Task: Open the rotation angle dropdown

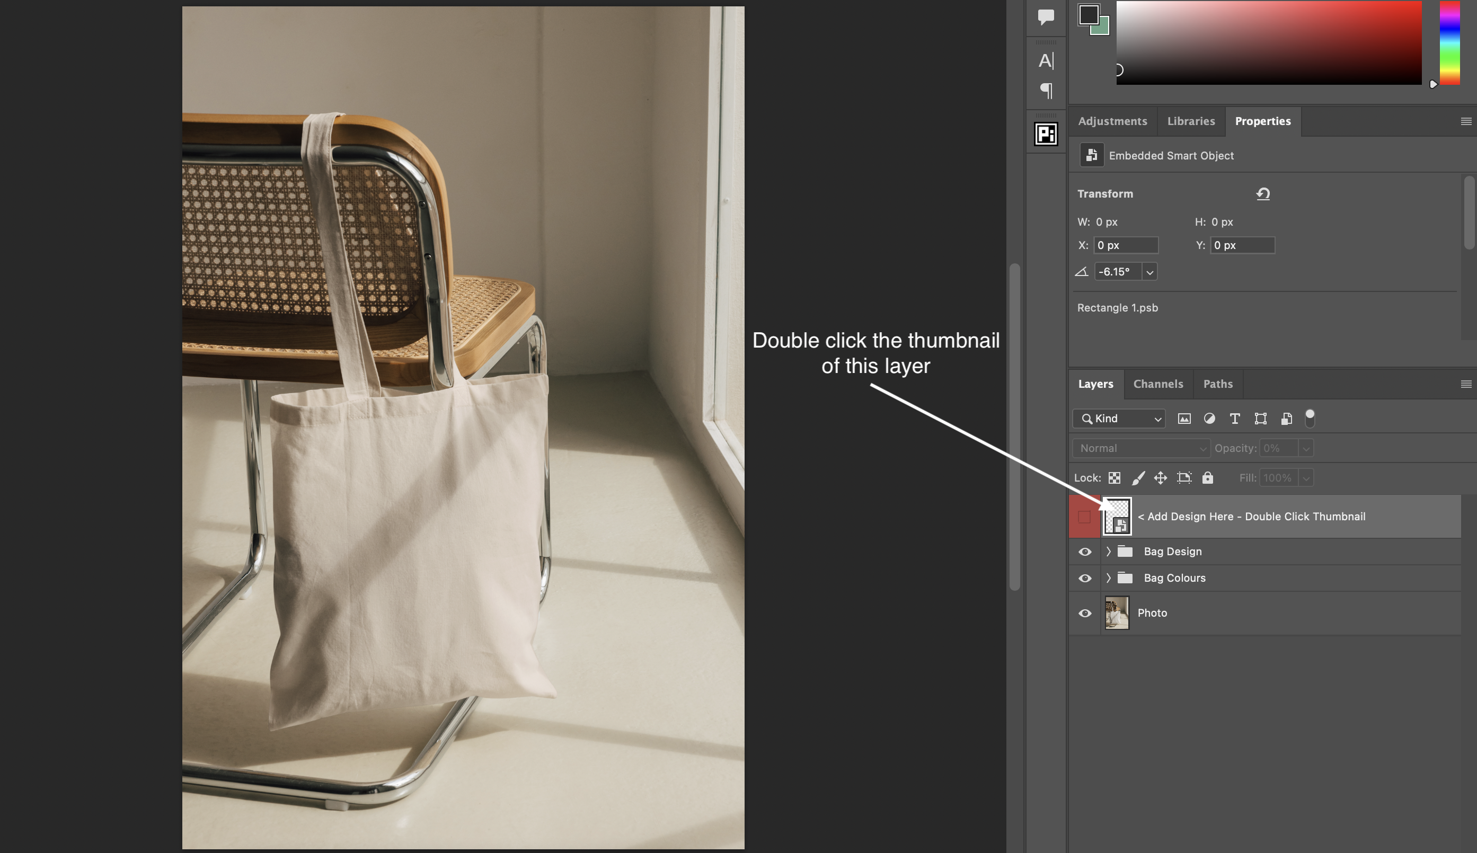Action: [x=1149, y=272]
